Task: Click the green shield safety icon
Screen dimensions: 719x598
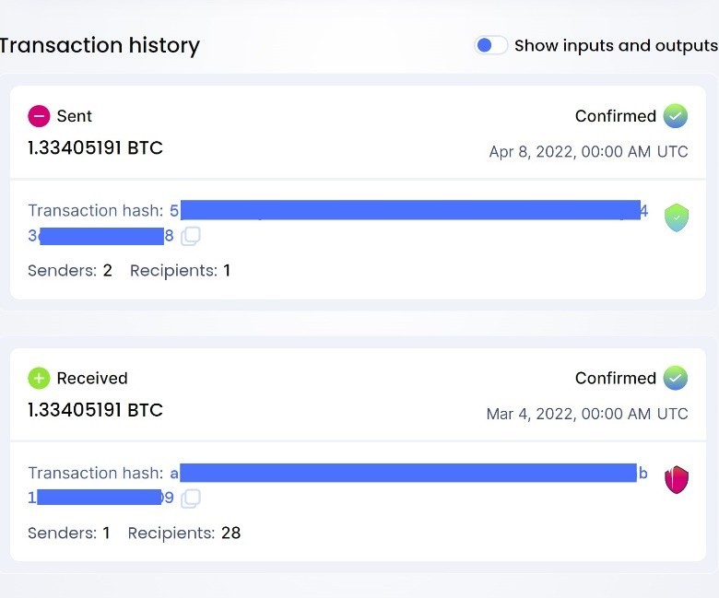Action: click(677, 217)
